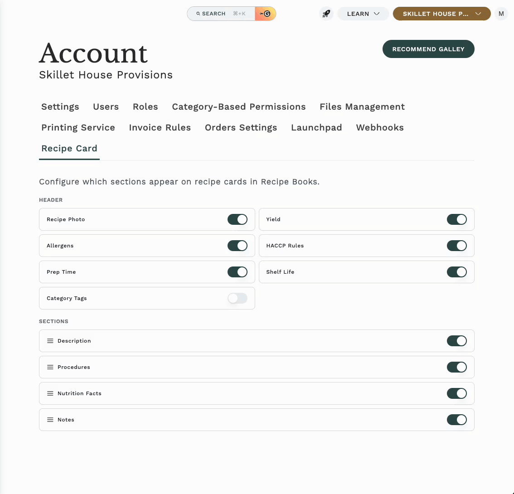Open the Invoice Rules tab
514x494 pixels.
point(160,128)
